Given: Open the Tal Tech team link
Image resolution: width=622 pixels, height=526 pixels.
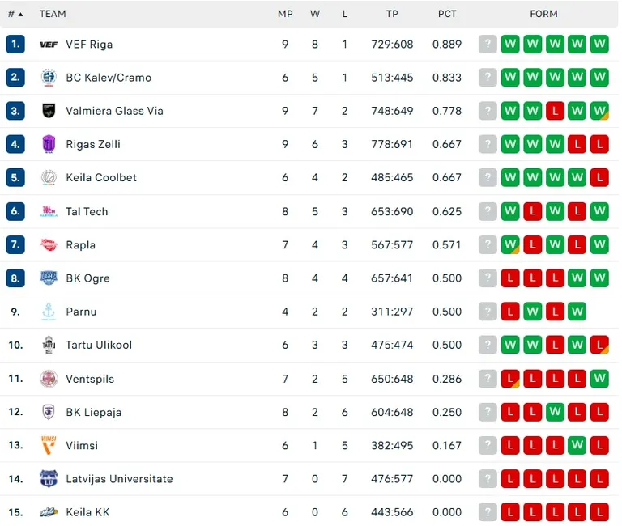Looking at the screenshot, I should coord(87,211).
